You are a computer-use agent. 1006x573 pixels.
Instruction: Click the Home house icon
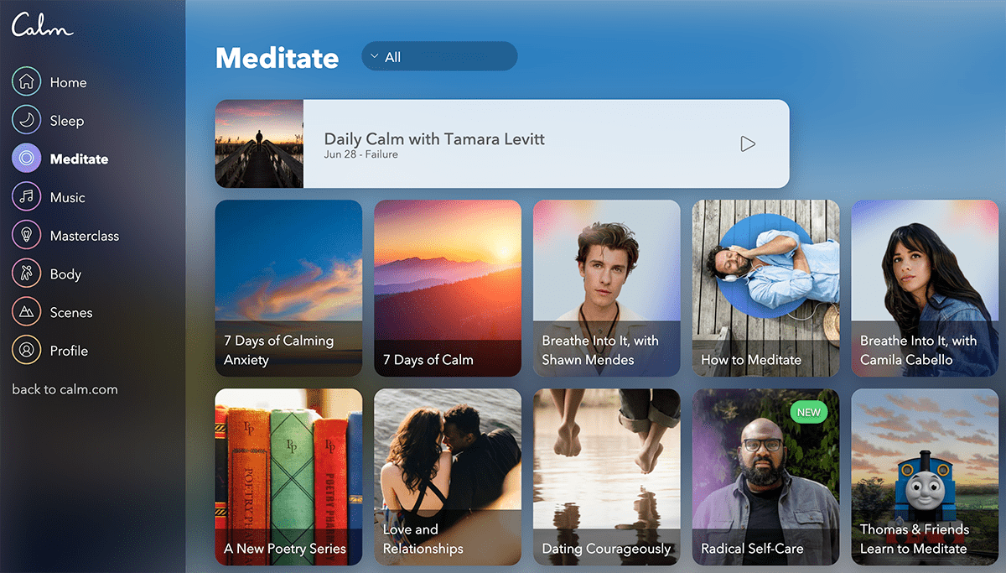(x=27, y=82)
